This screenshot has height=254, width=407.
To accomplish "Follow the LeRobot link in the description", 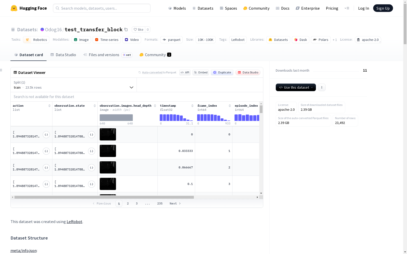I will 74,221.
